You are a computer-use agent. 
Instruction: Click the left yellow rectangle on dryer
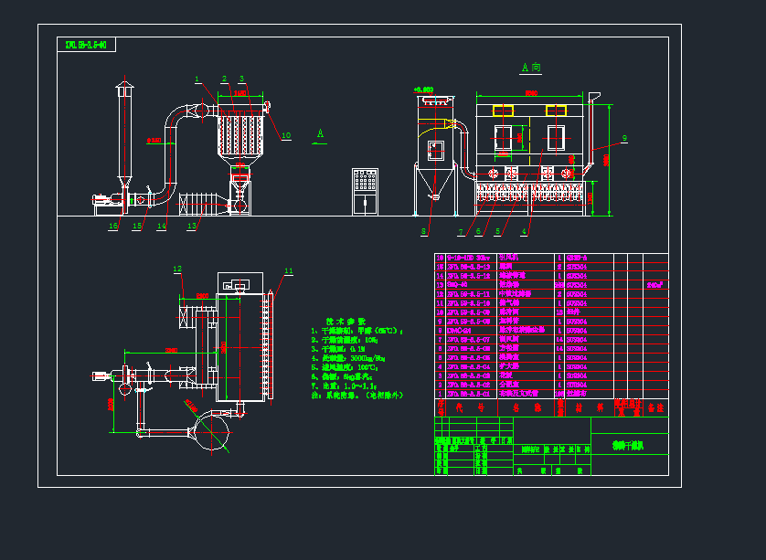click(503, 111)
